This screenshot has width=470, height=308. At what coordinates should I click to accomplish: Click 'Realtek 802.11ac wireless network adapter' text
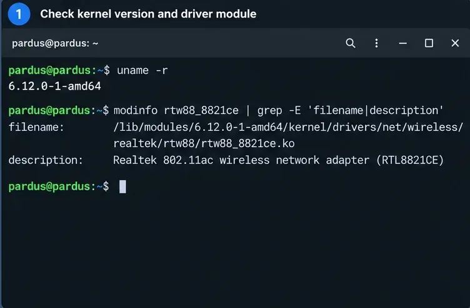[241, 160]
